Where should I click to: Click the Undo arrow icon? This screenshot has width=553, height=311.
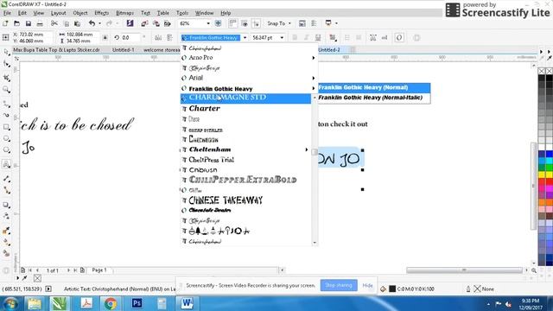tap(92, 23)
